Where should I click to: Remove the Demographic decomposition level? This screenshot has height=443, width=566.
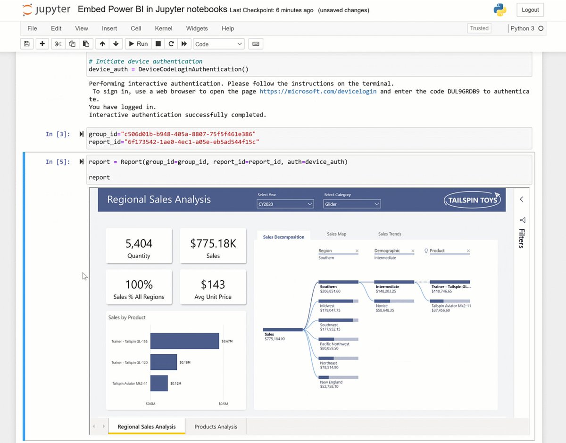(413, 251)
